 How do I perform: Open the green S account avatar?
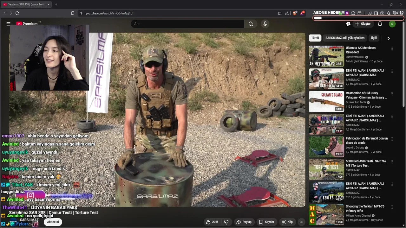point(392,24)
